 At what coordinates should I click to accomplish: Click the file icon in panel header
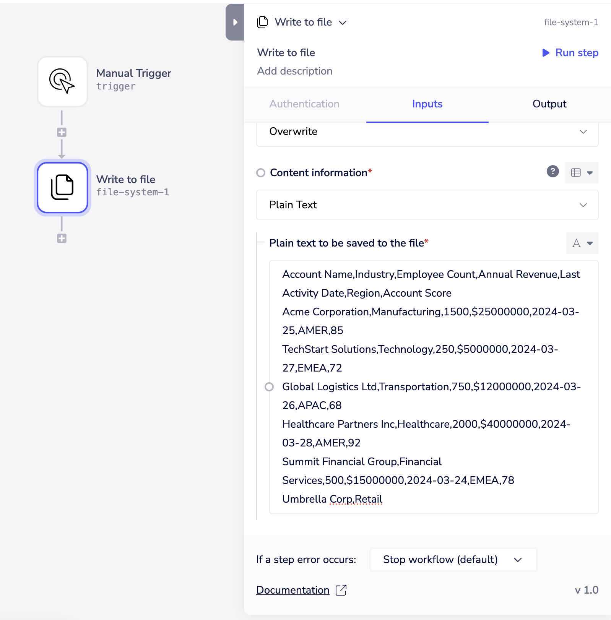[x=262, y=22]
